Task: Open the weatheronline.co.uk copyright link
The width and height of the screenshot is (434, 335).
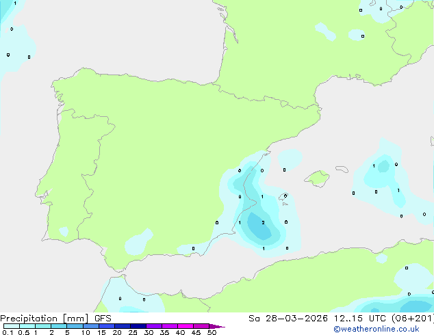Action: point(376,329)
